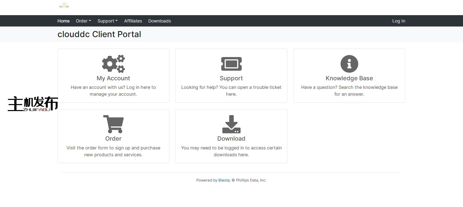This screenshot has width=463, height=207.
Task: Click the info circle Knowledge Base icon
Action: coord(349,64)
